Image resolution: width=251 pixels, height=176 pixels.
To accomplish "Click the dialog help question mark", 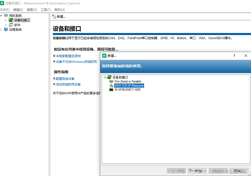I will tap(234, 56).
